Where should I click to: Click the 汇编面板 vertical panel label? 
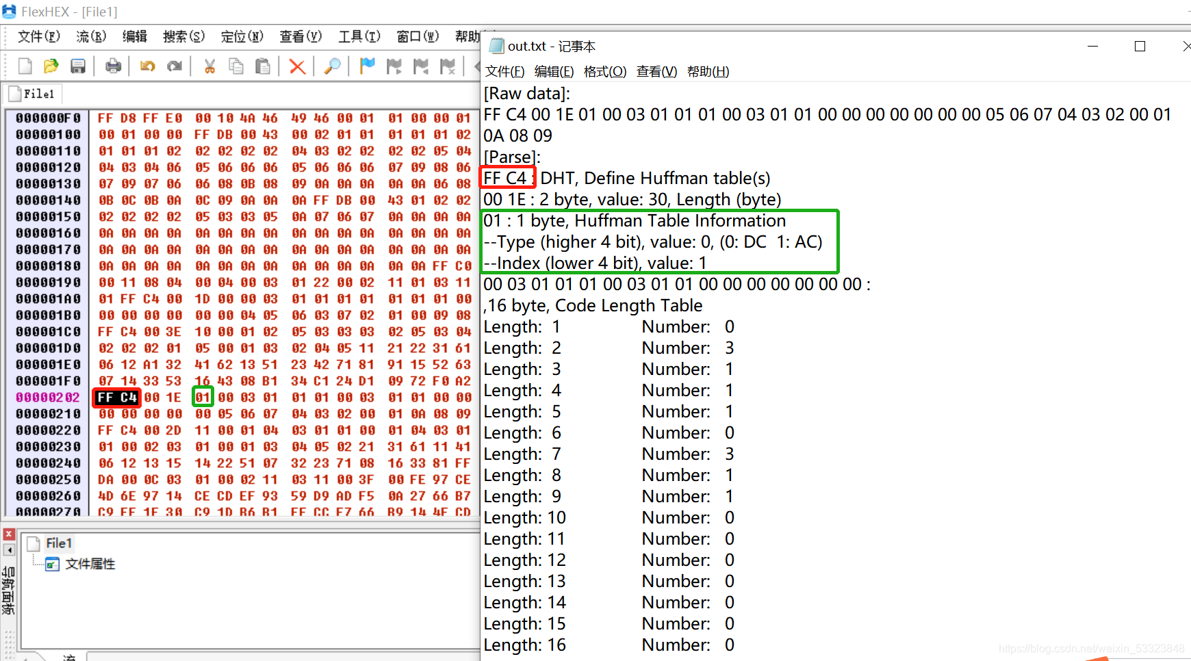8,591
